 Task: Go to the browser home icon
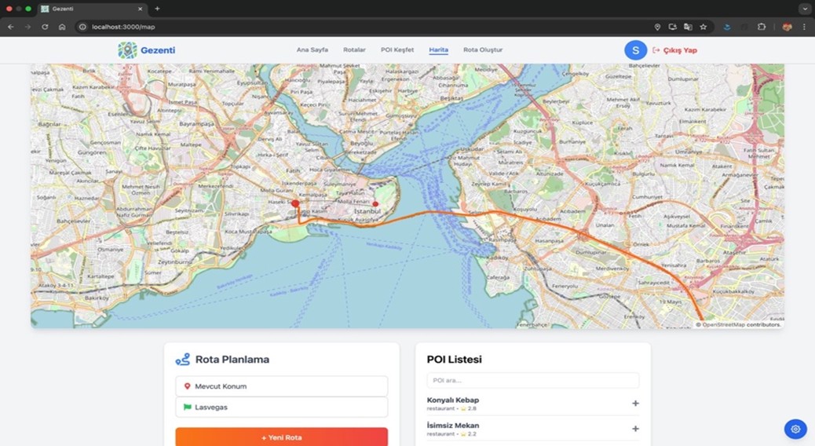[62, 27]
